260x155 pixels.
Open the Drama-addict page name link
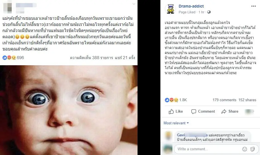click(x=191, y=6)
